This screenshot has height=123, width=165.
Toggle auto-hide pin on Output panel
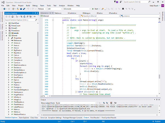coord(157,100)
